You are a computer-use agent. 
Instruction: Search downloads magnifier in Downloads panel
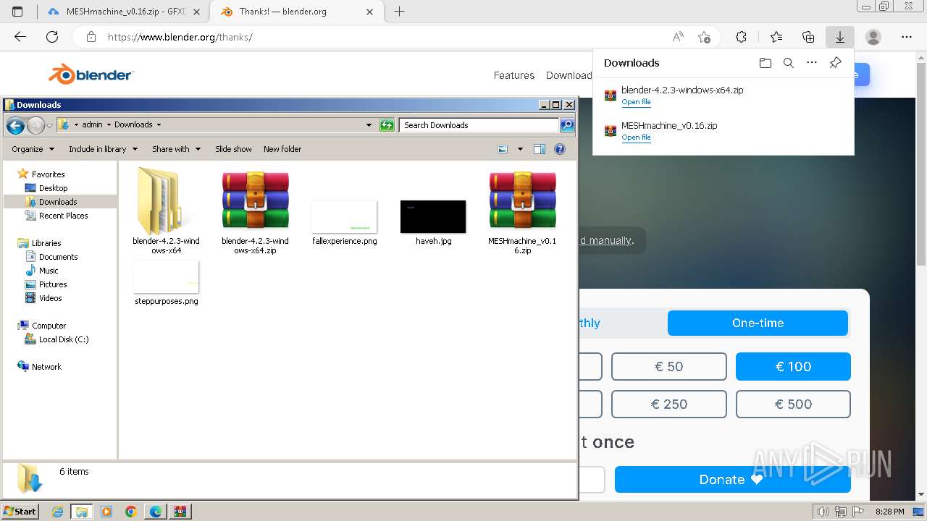click(789, 63)
